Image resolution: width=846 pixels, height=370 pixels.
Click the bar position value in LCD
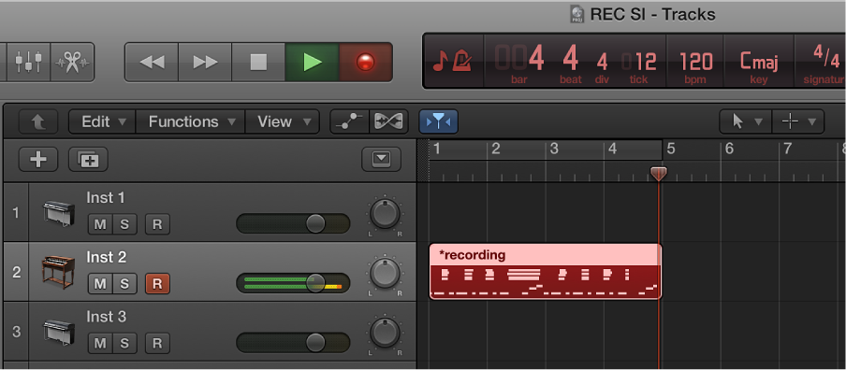click(519, 59)
